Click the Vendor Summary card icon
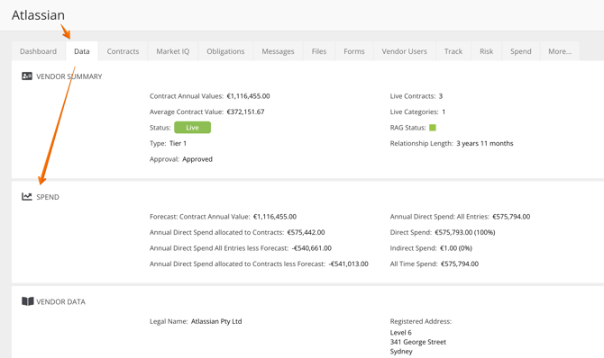604x358 pixels. point(27,76)
